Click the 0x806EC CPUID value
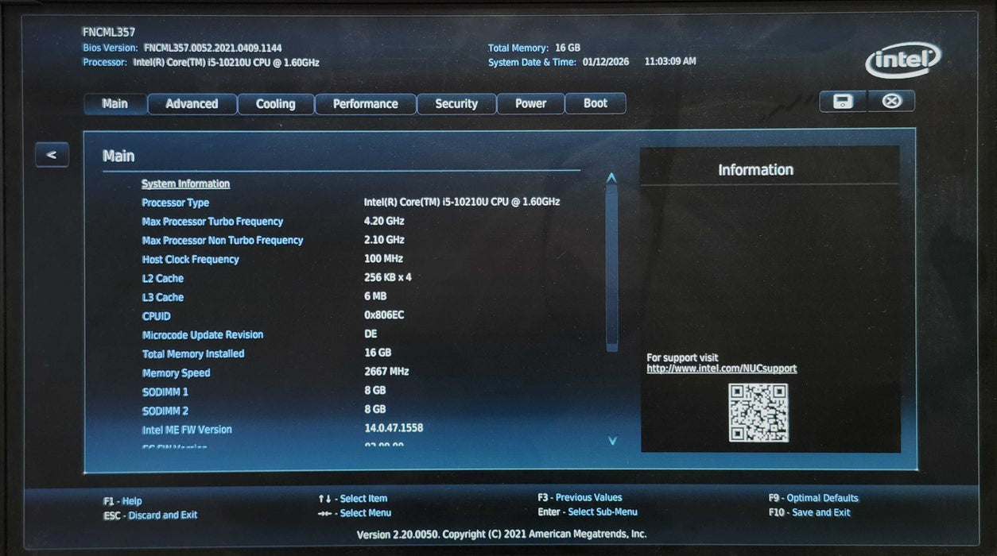The width and height of the screenshot is (997, 556). click(384, 315)
